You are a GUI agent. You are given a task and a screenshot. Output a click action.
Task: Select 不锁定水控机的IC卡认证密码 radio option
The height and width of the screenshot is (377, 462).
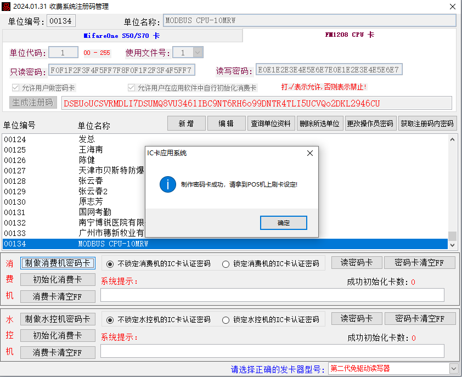tap(110, 319)
